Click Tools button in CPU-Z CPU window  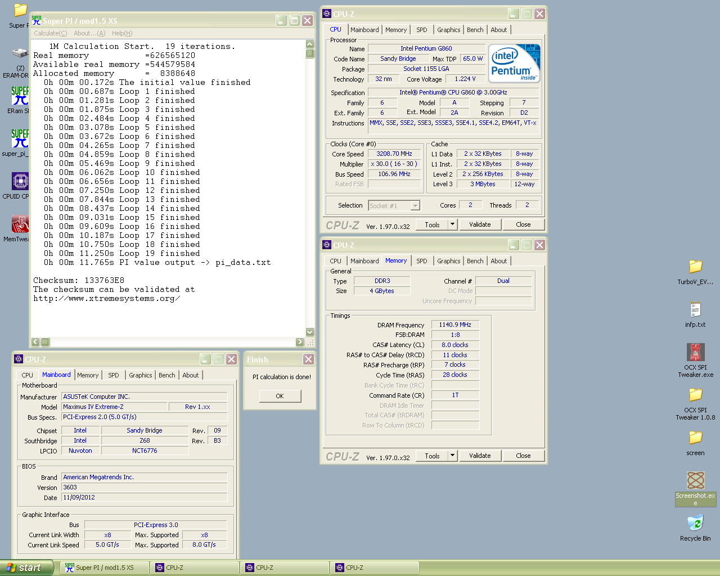tap(432, 224)
